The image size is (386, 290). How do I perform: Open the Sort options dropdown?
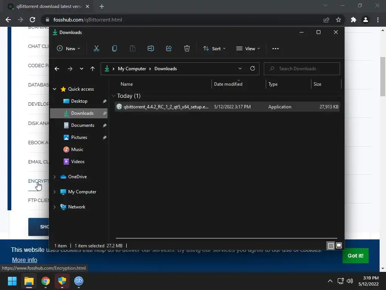point(214,49)
